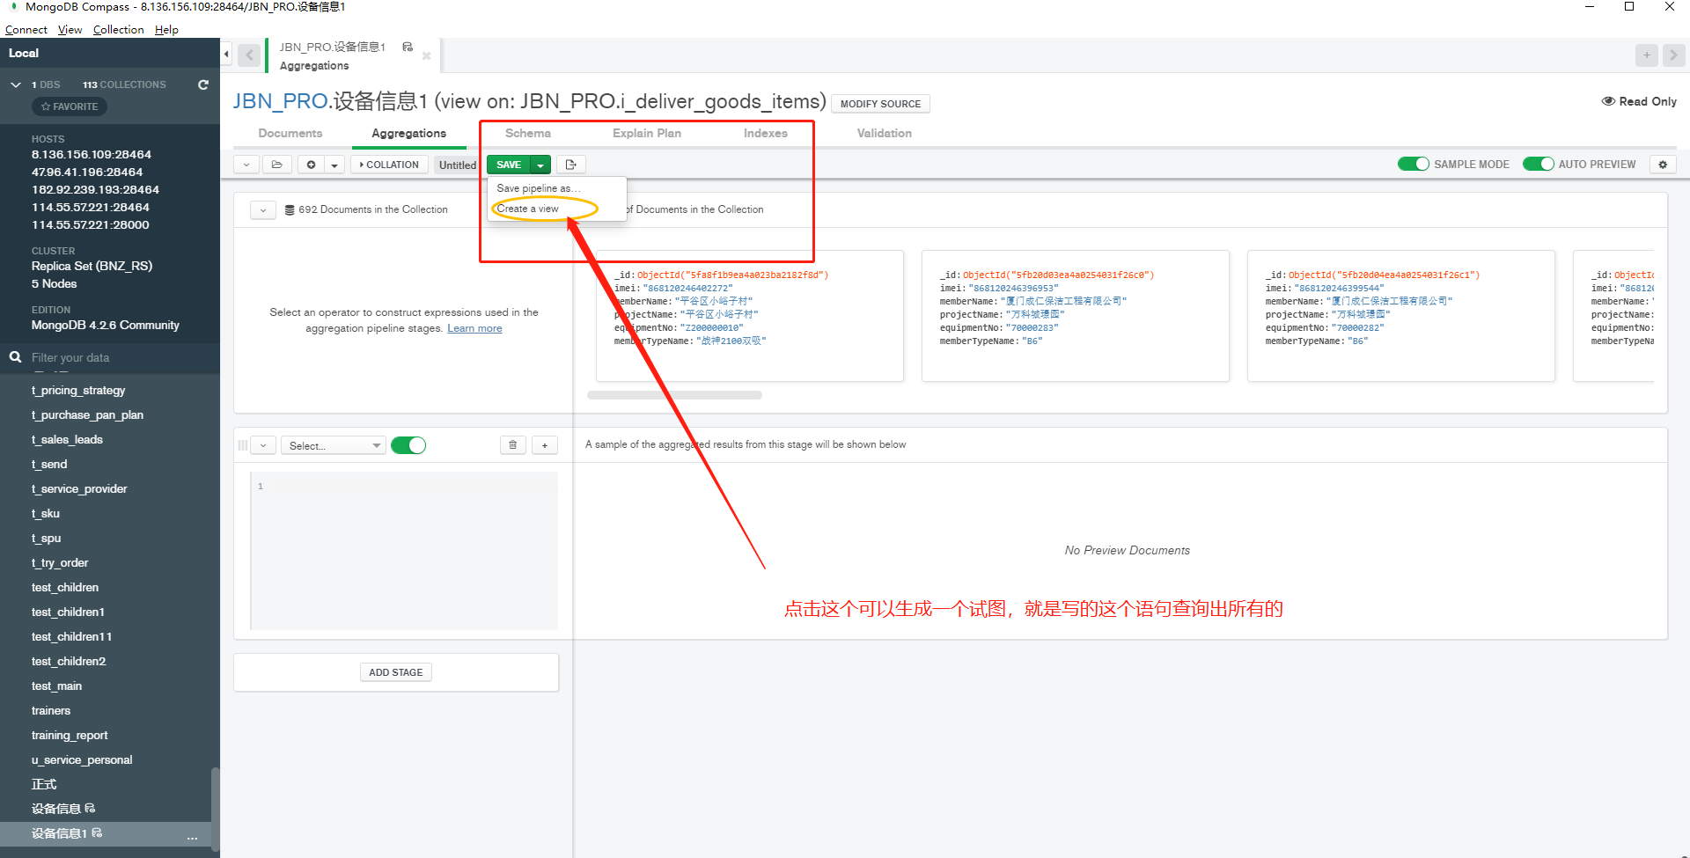Viewport: 1690px width, 858px height.
Task: Disable Sample Mode toggle
Action: pyautogui.click(x=1413, y=165)
